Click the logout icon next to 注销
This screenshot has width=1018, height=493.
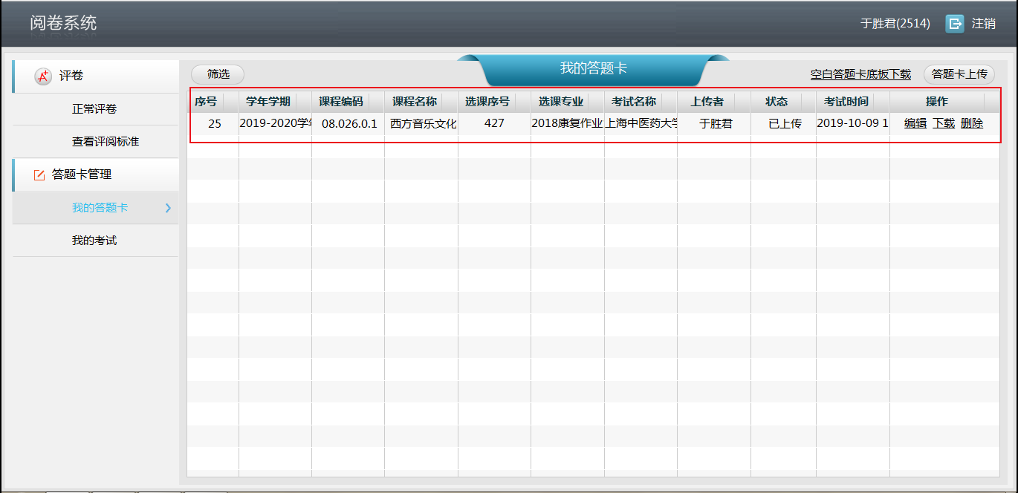point(954,24)
